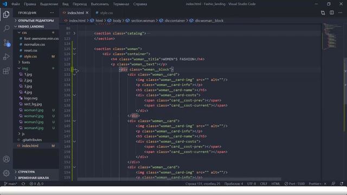This screenshot has width=347, height=195.
Task: Unfold the collapsed catalog section at line 87
Action: (x=75, y=34)
